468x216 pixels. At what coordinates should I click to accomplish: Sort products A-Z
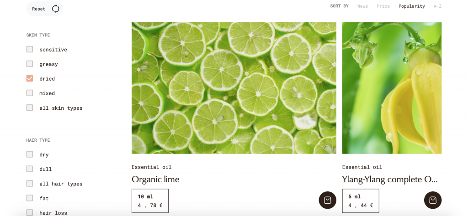(437, 6)
